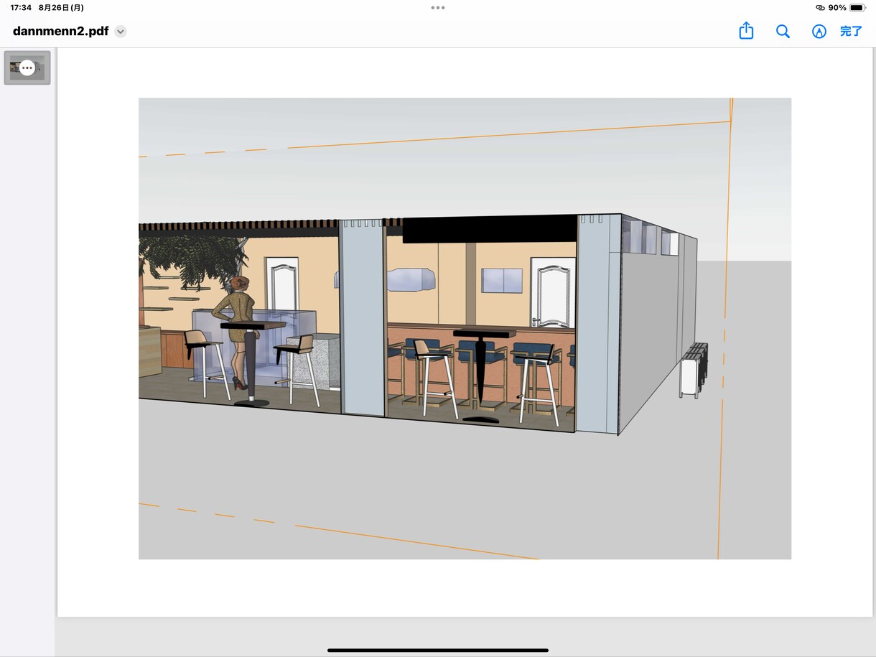Tap the PDF page's 3D render image

(465, 328)
